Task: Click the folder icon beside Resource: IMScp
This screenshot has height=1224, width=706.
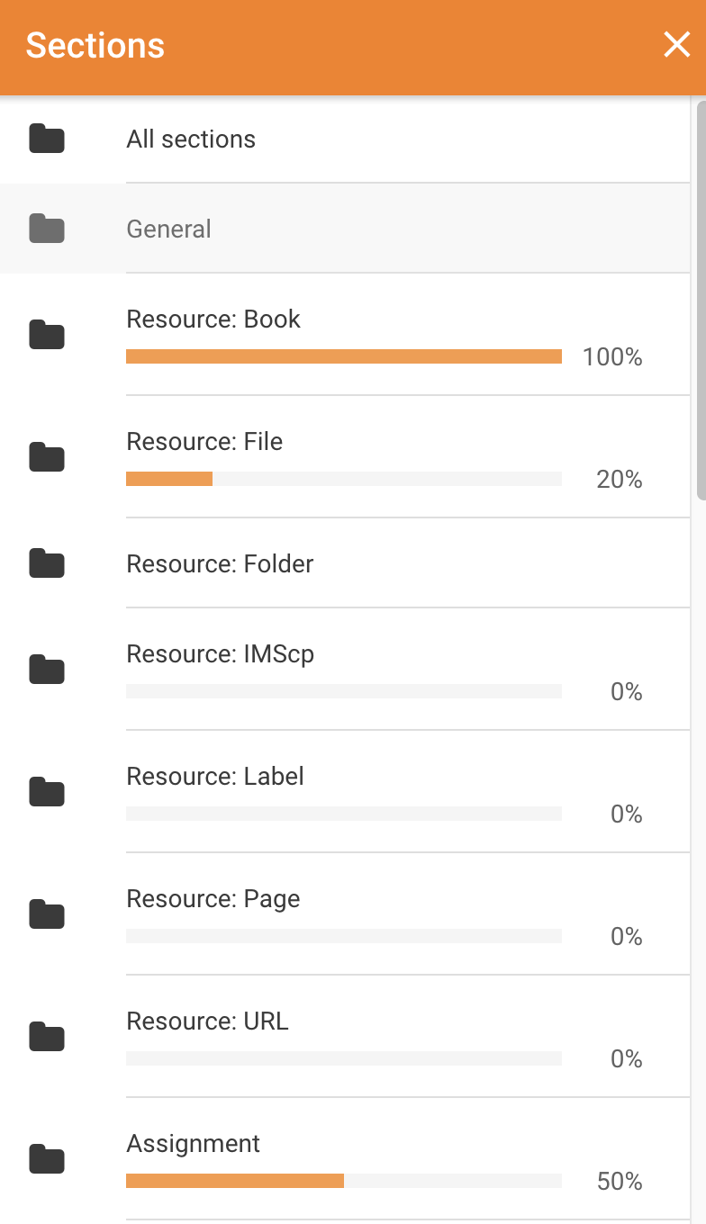Action: (x=47, y=670)
